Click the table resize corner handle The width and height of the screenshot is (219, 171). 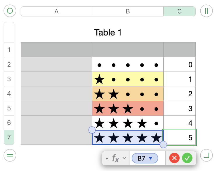(206, 155)
